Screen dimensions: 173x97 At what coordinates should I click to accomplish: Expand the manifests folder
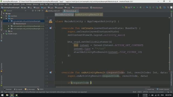coord(6,16)
